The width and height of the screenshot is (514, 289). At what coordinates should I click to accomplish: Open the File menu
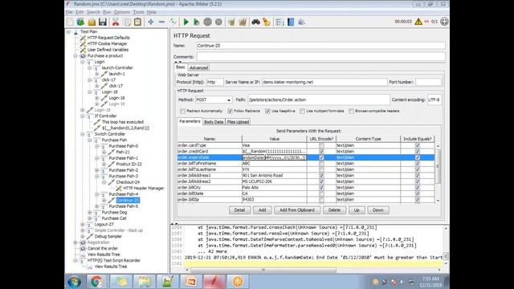tap(69, 12)
